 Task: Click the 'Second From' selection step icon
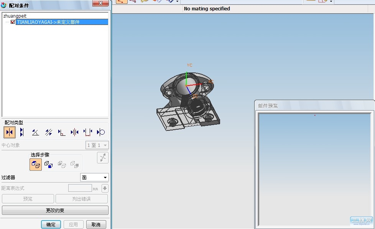click(x=62, y=165)
